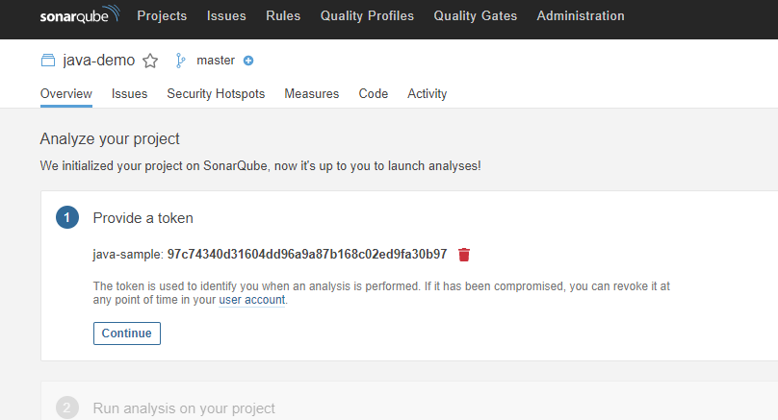
Task: Navigate to Quality Gates
Action: [x=475, y=16]
